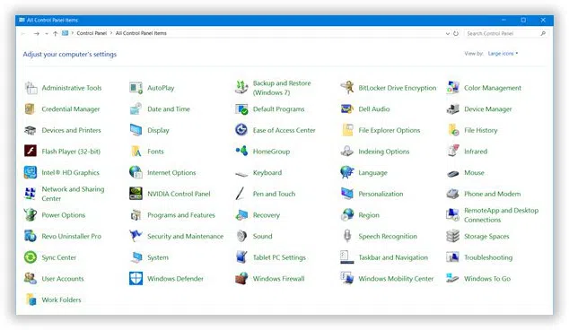Open the Device Manager link
Image resolution: width=569 pixels, height=330 pixels.
click(x=487, y=109)
